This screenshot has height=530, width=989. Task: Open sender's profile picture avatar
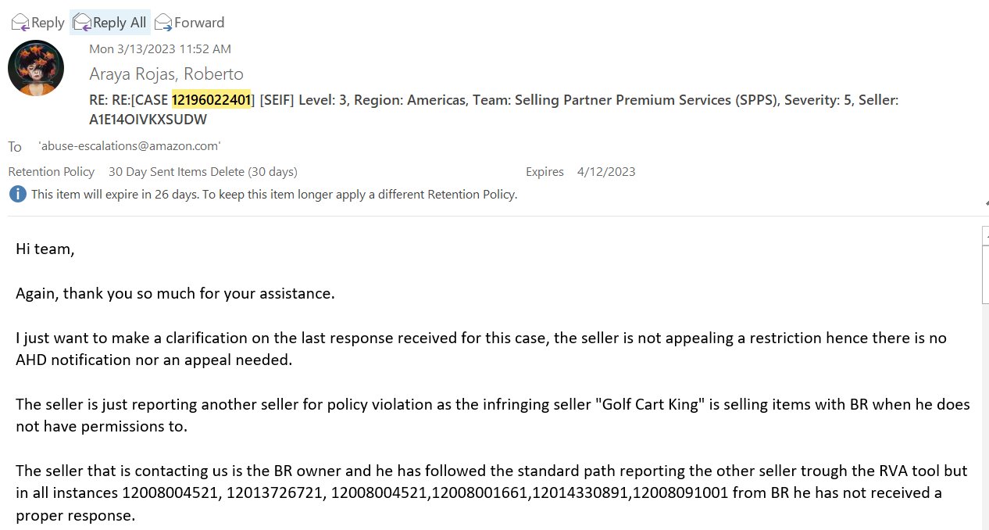click(x=36, y=68)
